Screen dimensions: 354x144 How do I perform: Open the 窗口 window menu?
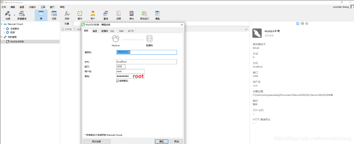(x=52, y=7)
